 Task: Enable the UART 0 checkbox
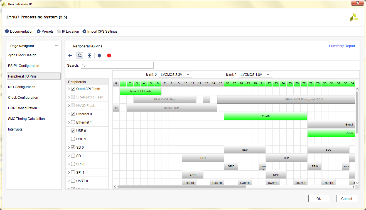click(x=73, y=181)
